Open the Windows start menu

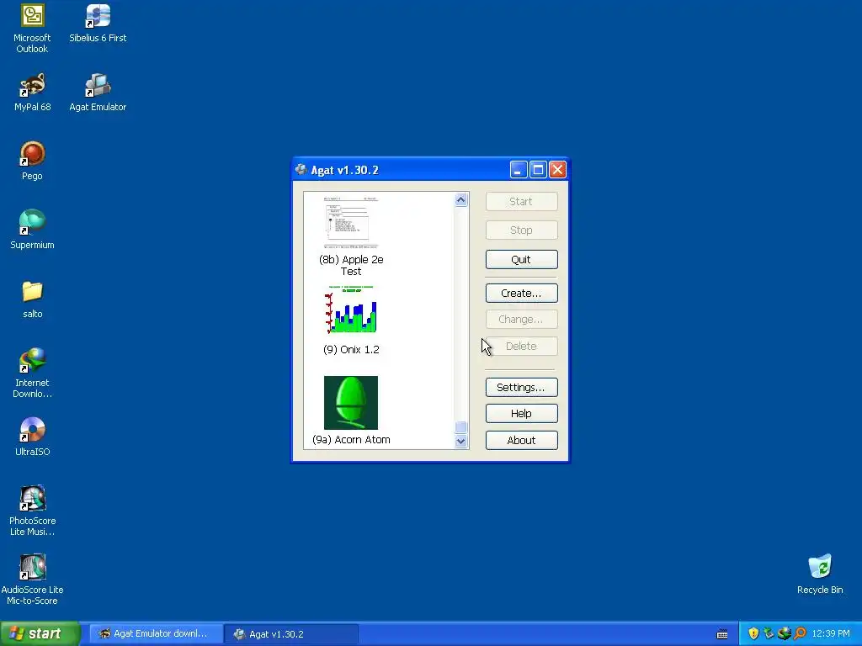point(40,633)
